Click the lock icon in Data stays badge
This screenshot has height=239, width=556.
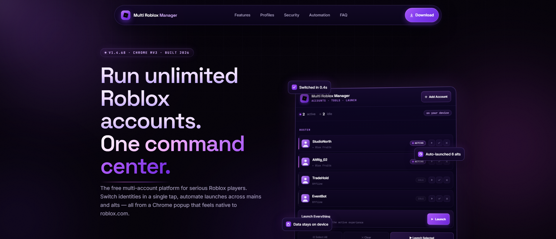point(288,224)
